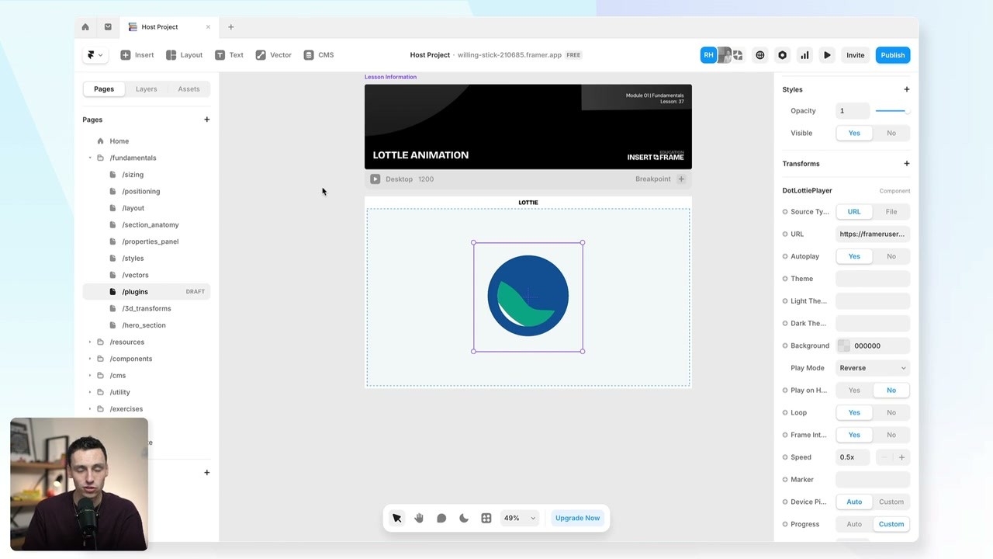The width and height of the screenshot is (993, 559).
Task: Select the /plugins draft page
Action: click(x=146, y=292)
